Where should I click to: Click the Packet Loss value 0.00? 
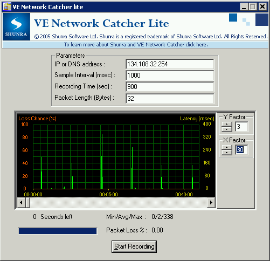pos(157,230)
